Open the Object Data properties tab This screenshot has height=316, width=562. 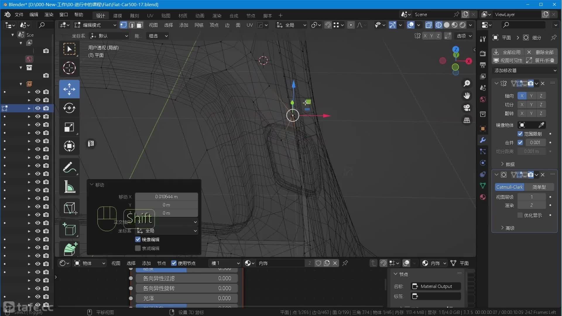pos(483,186)
